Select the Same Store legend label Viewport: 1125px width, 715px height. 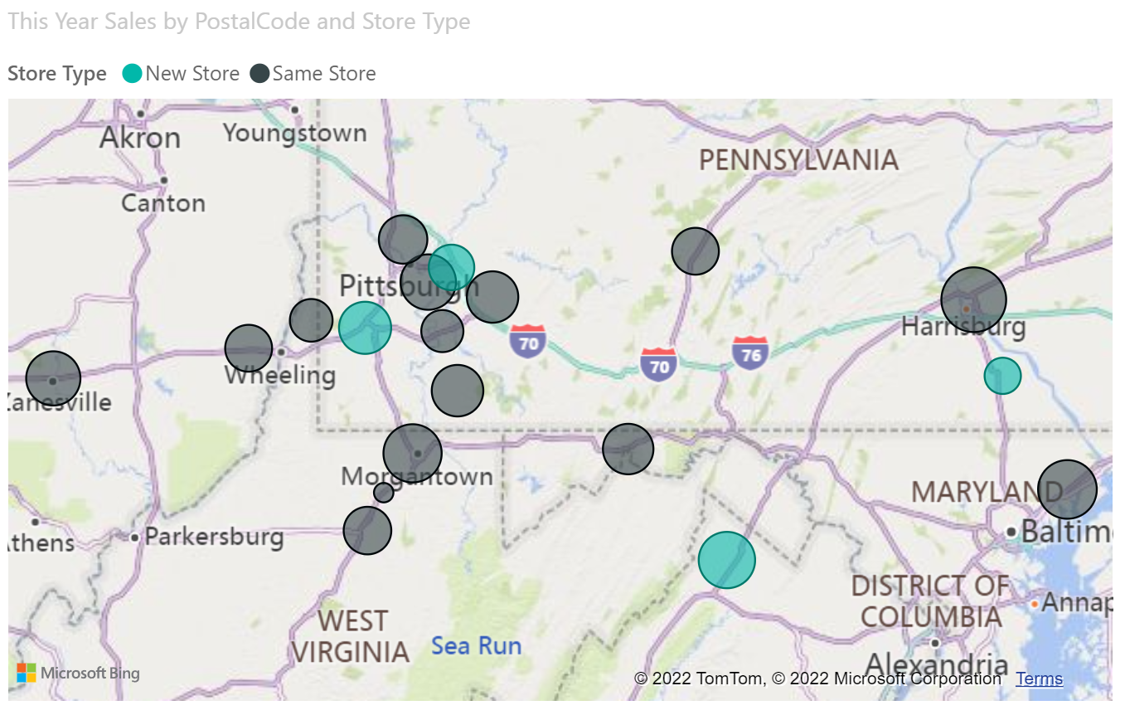(324, 74)
